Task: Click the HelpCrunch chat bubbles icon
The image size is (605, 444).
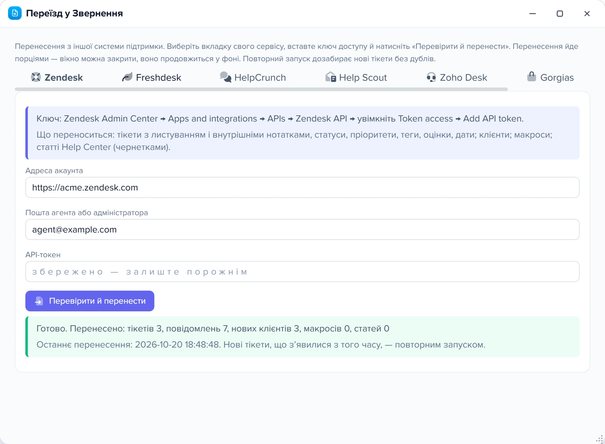Action: click(x=225, y=77)
